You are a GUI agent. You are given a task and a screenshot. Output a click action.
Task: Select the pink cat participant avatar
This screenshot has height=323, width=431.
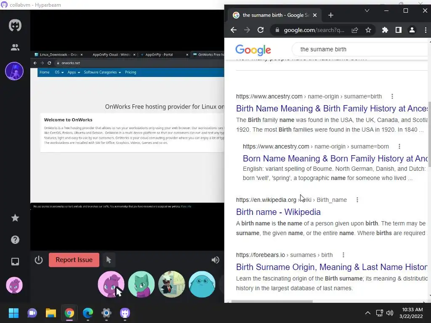click(x=111, y=284)
